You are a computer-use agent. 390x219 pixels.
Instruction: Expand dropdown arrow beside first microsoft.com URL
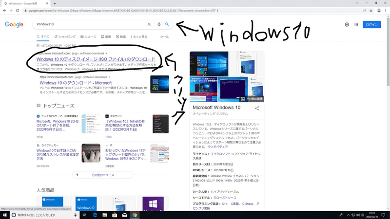[x=106, y=54]
